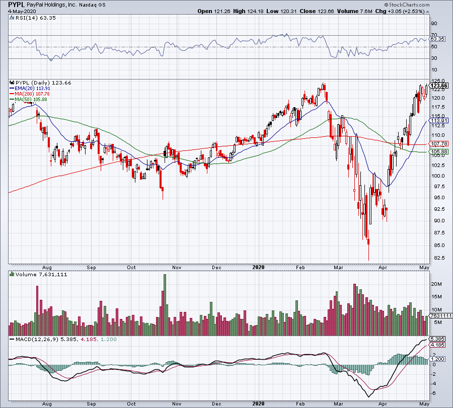Click the May label under the MACD panel
453x408 pixels.
pos(424,403)
